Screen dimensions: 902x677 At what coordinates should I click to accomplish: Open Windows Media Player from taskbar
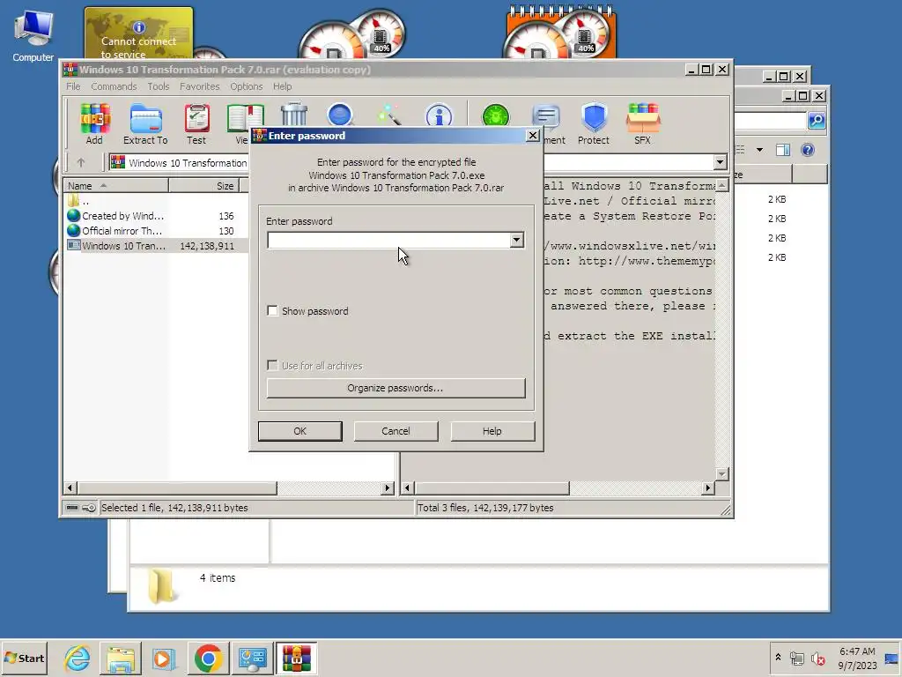[164, 658]
